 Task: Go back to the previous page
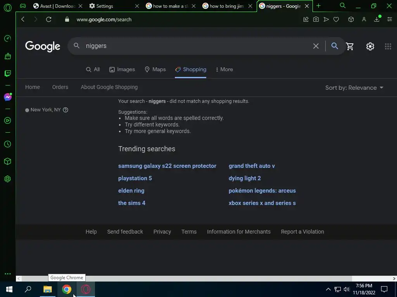[23, 19]
